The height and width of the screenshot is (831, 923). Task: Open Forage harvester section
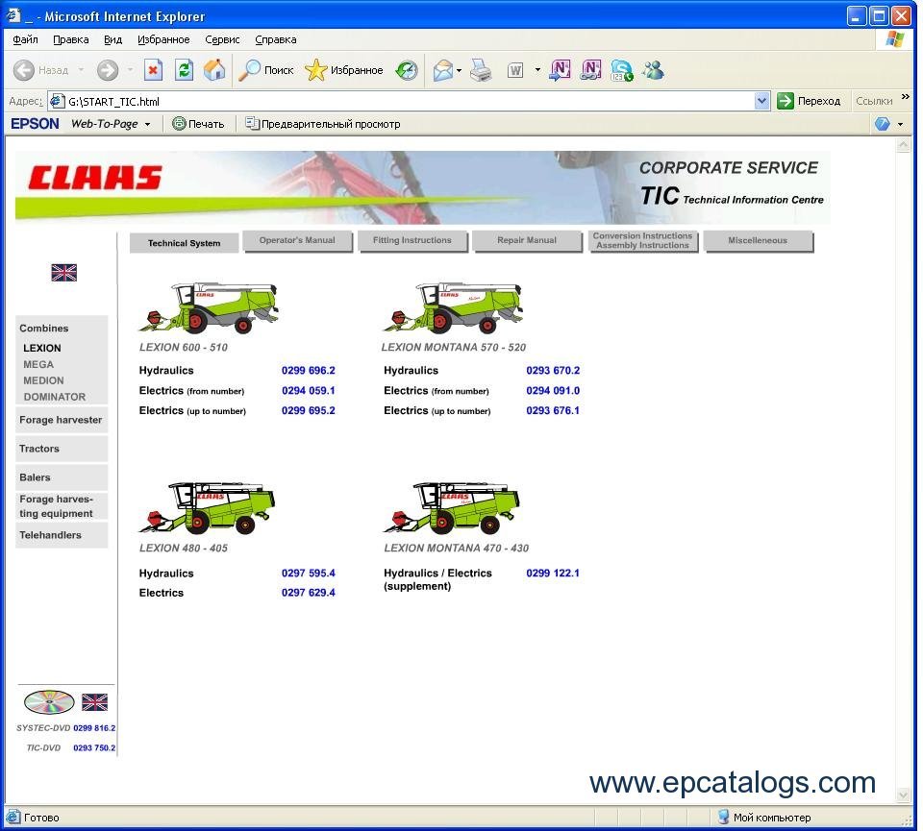[62, 420]
